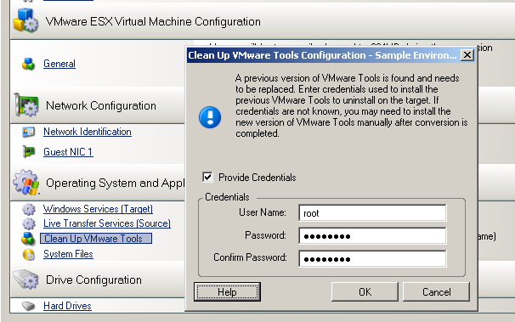Image resolution: width=515 pixels, height=322 pixels.
Task: Uncheck the Provide Credentials checkbox
Action: pyautogui.click(x=207, y=178)
